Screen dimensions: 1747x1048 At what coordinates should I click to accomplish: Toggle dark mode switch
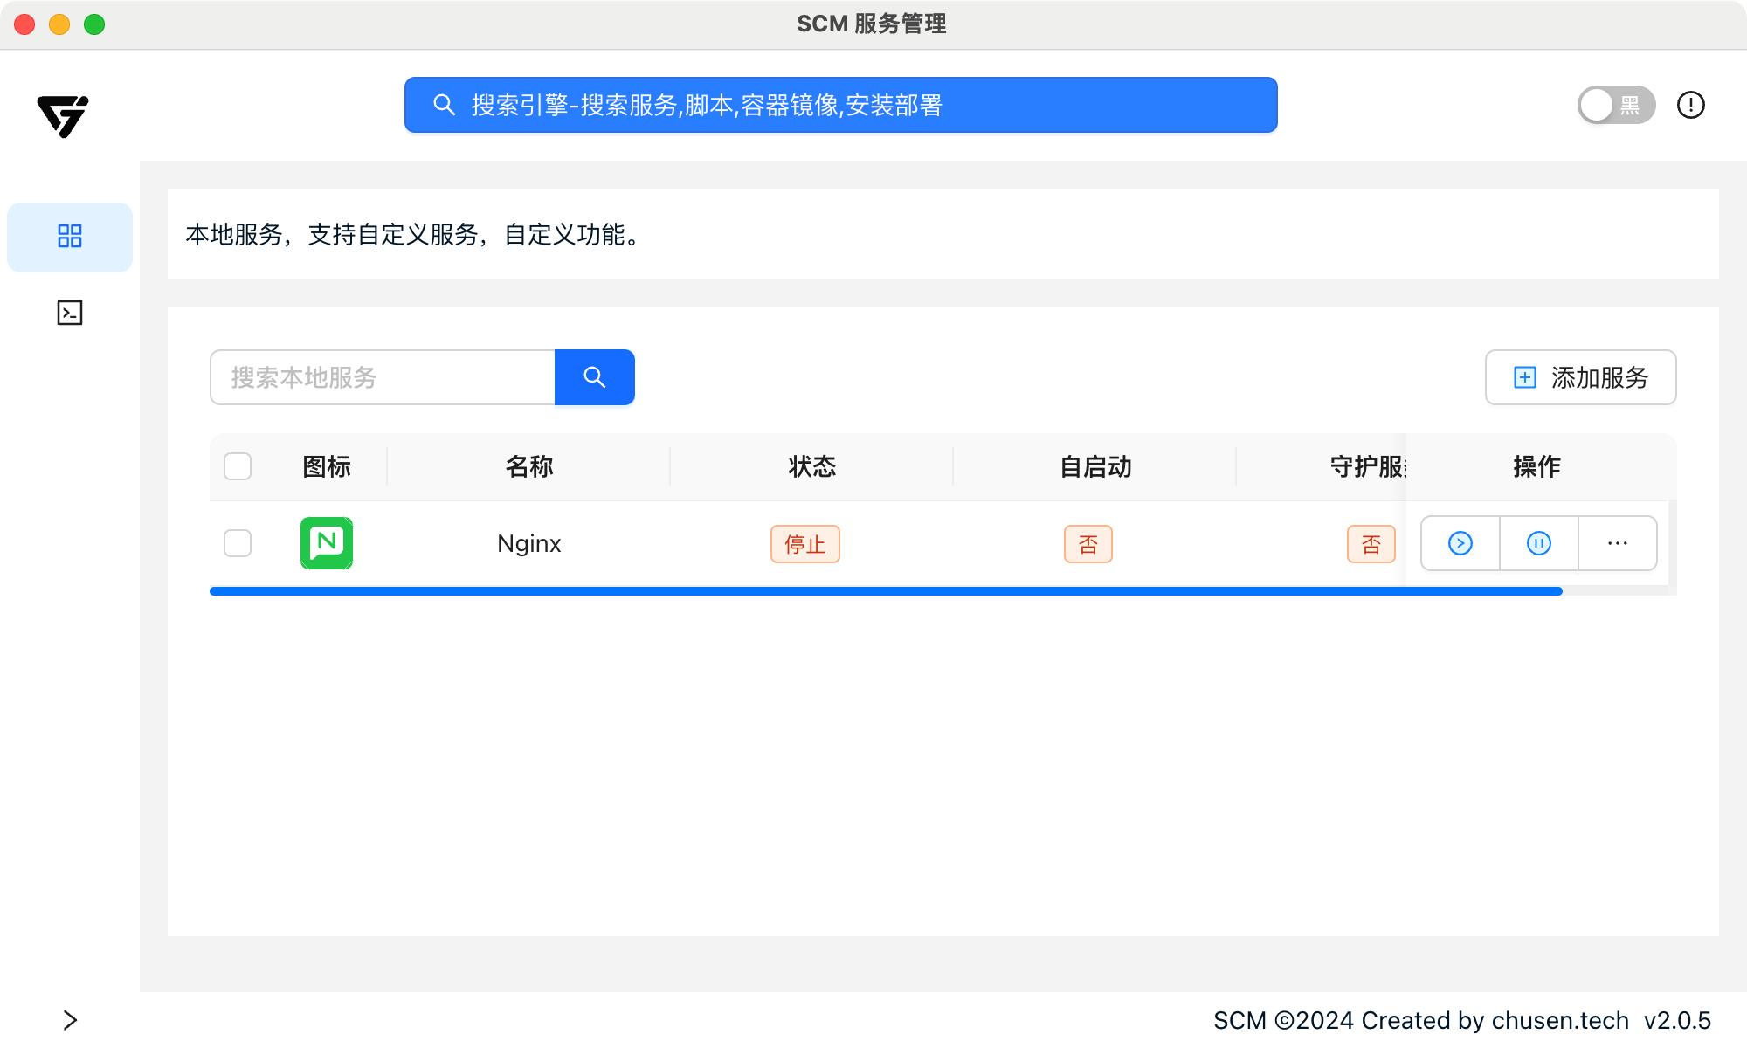pyautogui.click(x=1615, y=105)
